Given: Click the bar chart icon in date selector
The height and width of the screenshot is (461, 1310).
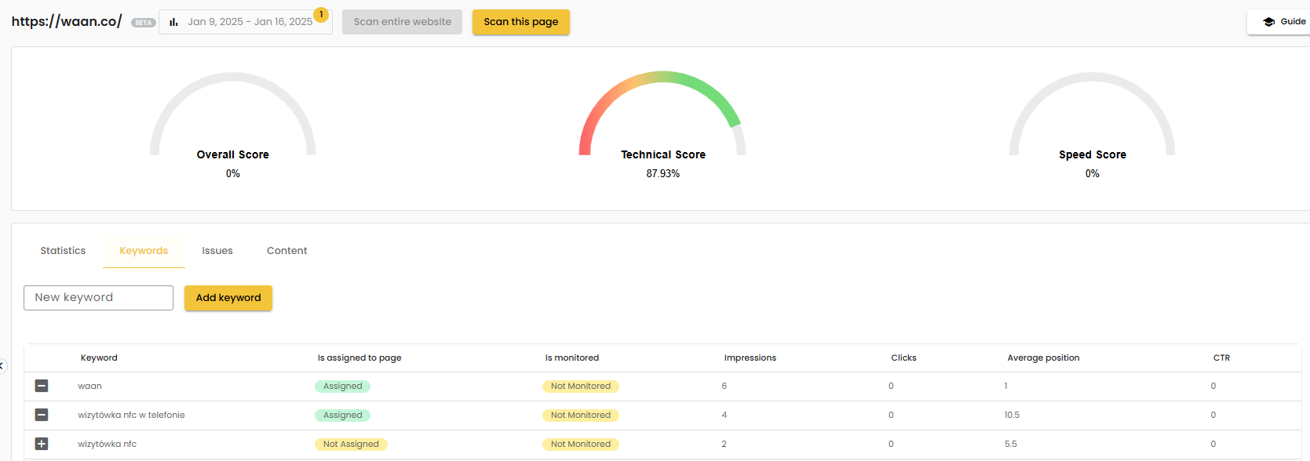Looking at the screenshot, I should (x=173, y=22).
